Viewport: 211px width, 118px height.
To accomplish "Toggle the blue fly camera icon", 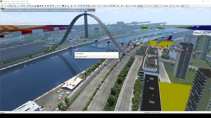I will [x=112, y=6].
